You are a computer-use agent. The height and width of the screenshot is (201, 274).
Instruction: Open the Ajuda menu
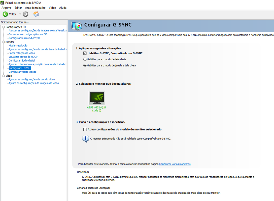coord(63,8)
